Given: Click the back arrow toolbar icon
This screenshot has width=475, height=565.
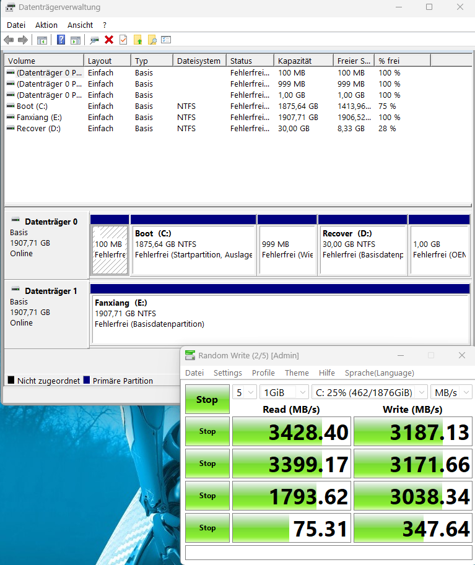Looking at the screenshot, I should pos(9,40).
